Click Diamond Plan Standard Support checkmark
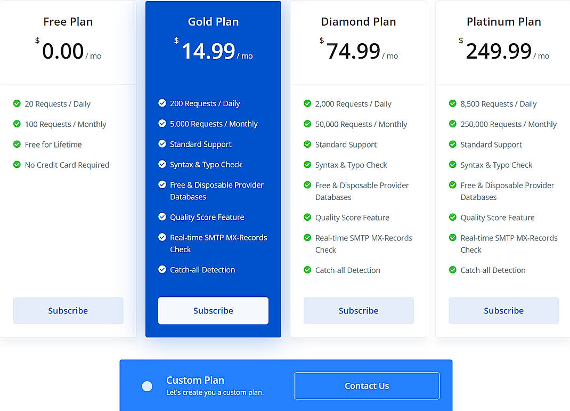 coord(307,144)
